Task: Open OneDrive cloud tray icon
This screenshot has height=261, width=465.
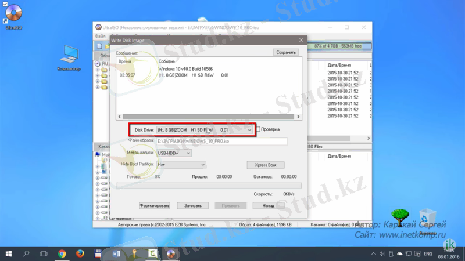Action: (400, 253)
